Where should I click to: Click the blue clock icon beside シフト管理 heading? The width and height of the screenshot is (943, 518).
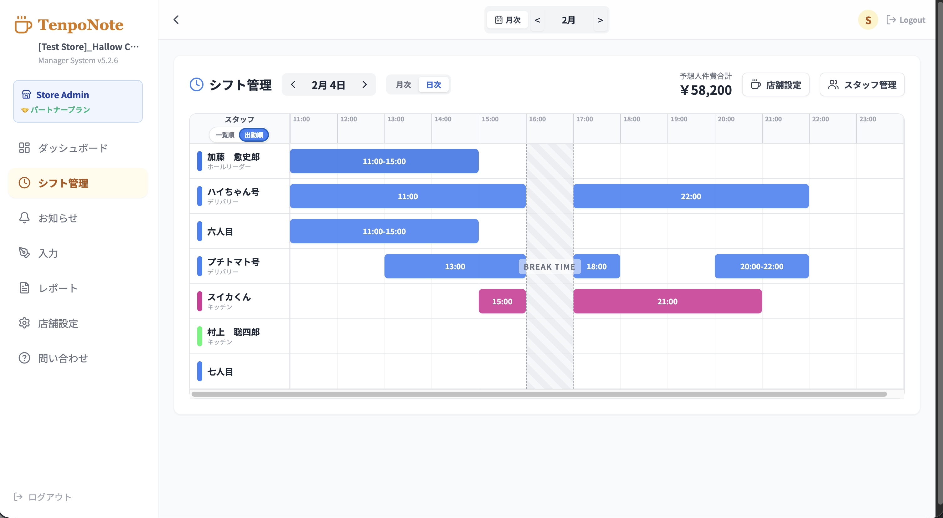197,84
